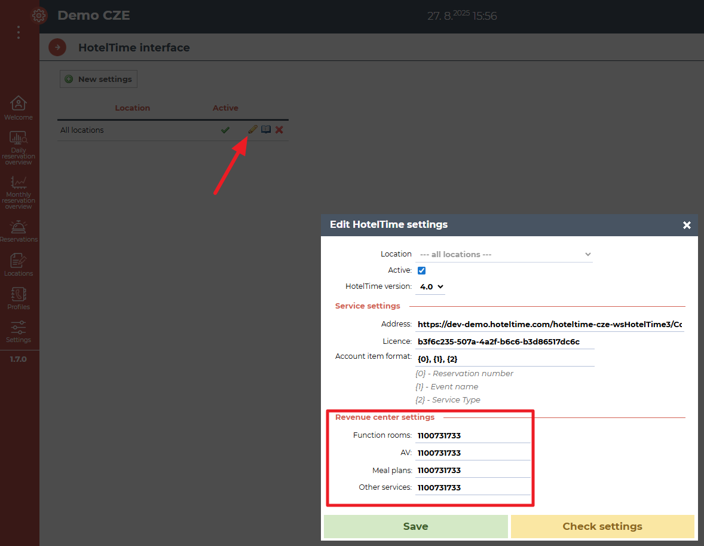Click the red arrow icon beside HotelTime interface
Viewport: 704px width, 546px height.
pyautogui.click(x=57, y=47)
